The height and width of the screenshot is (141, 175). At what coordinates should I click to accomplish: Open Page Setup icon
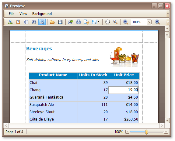pyautogui.click(x=86, y=22)
